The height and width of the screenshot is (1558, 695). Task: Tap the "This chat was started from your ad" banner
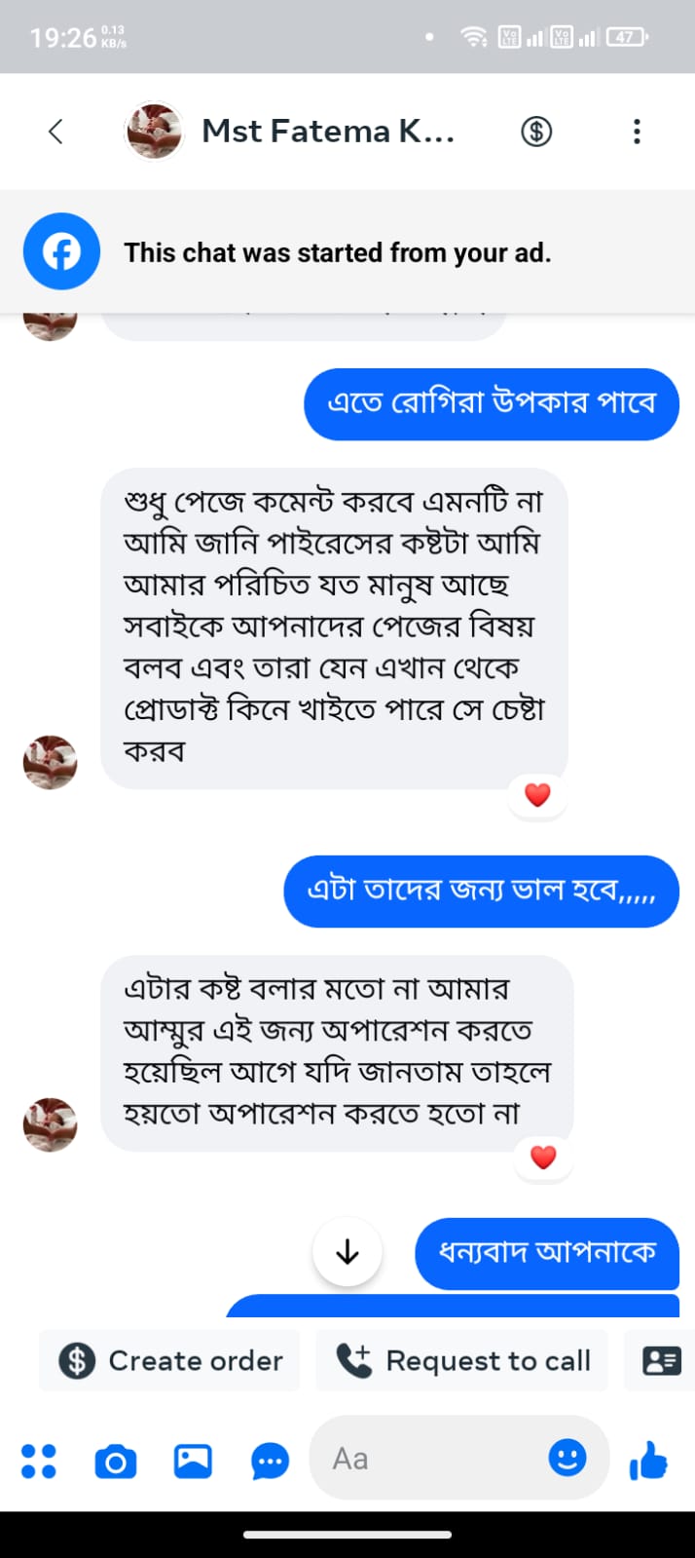coord(337,253)
